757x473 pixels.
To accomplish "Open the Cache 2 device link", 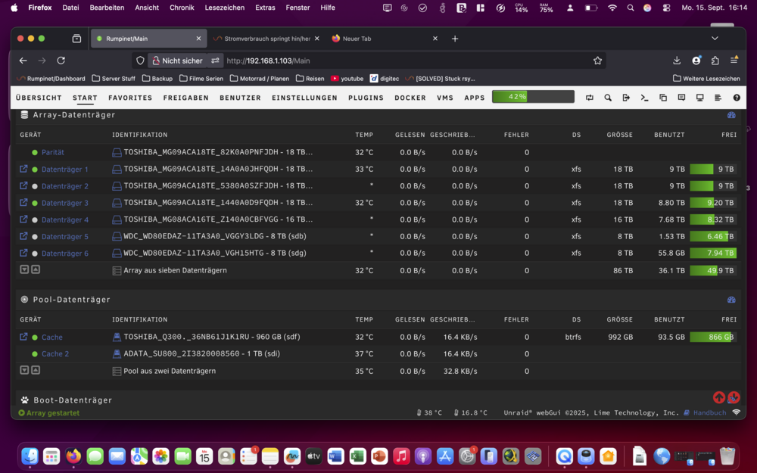I will [55, 353].
